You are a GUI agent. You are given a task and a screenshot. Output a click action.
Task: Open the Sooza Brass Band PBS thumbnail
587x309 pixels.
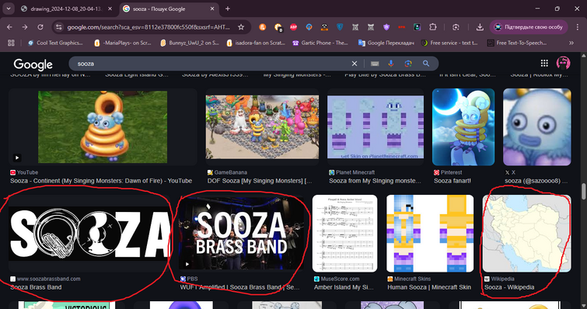coord(241,232)
